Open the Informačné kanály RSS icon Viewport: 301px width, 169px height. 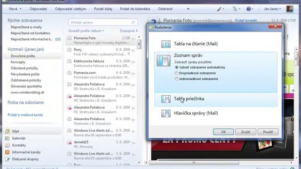pyautogui.click(x=8, y=152)
